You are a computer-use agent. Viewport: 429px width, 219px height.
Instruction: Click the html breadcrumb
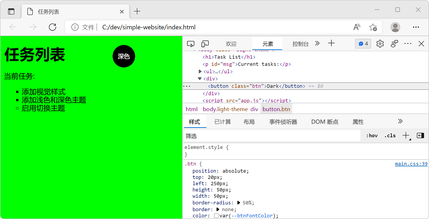192,109
